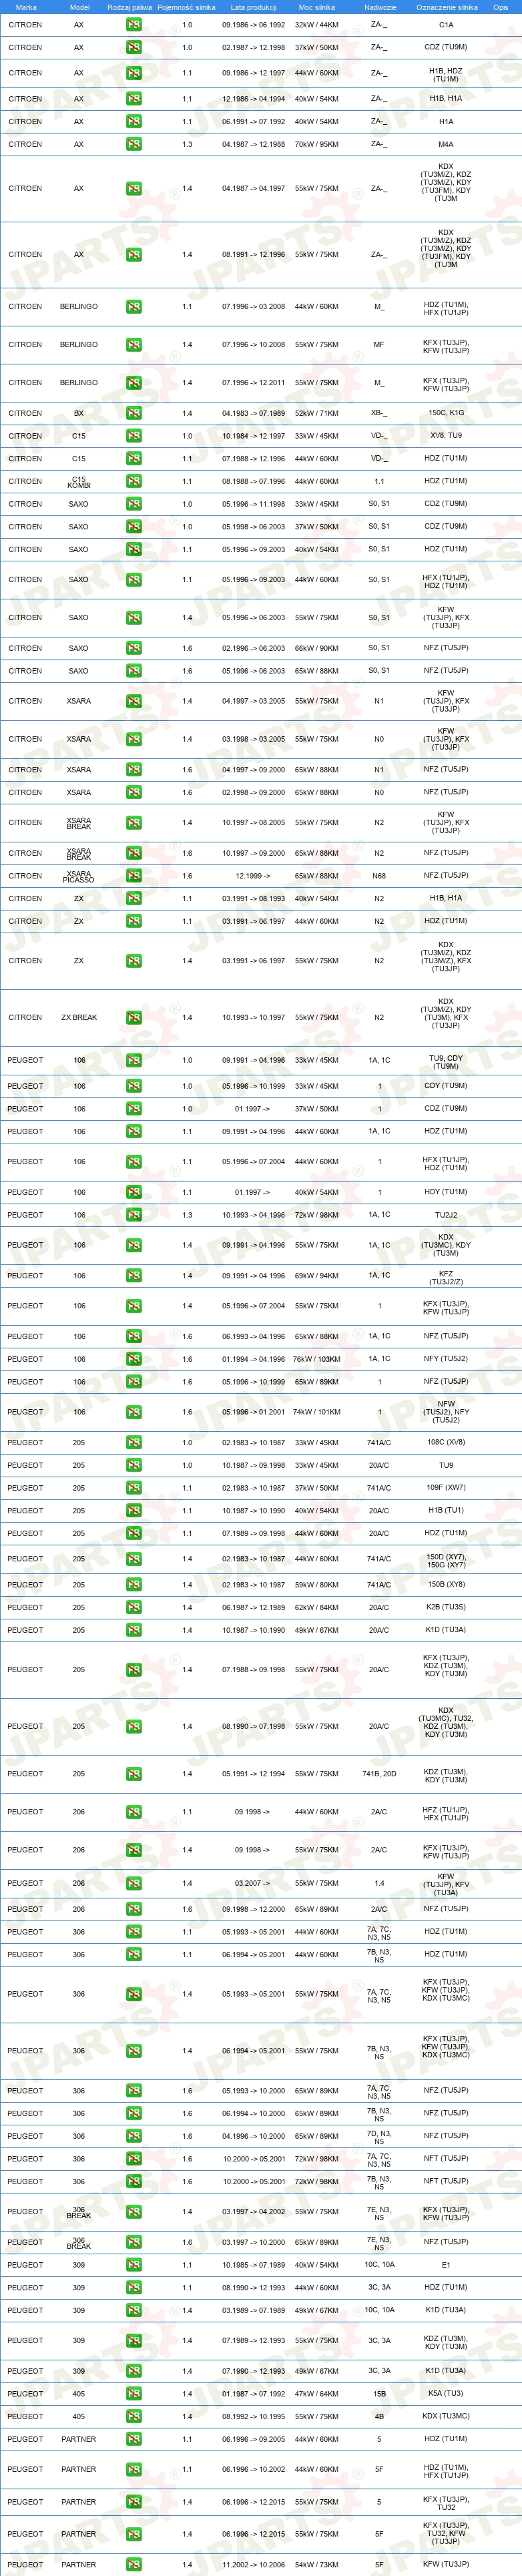The width and height of the screenshot is (522, 2576).
Task: Click the Model column header
Action: click(79, 7)
